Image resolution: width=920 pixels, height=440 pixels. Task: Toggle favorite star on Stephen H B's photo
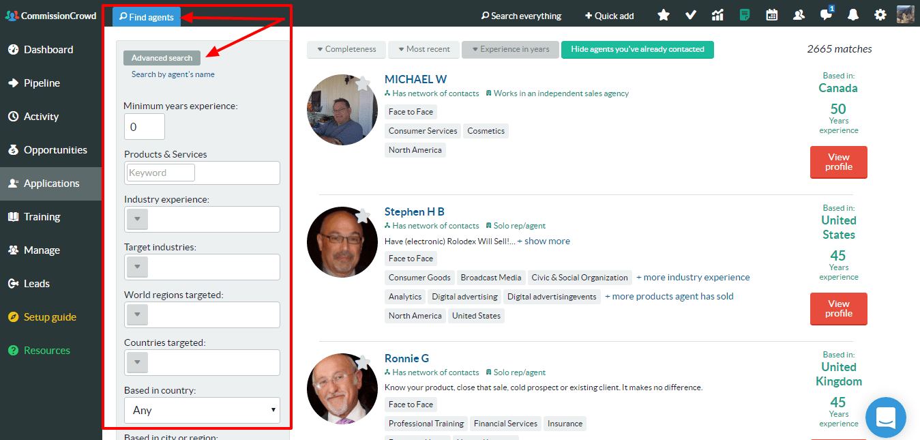363,216
